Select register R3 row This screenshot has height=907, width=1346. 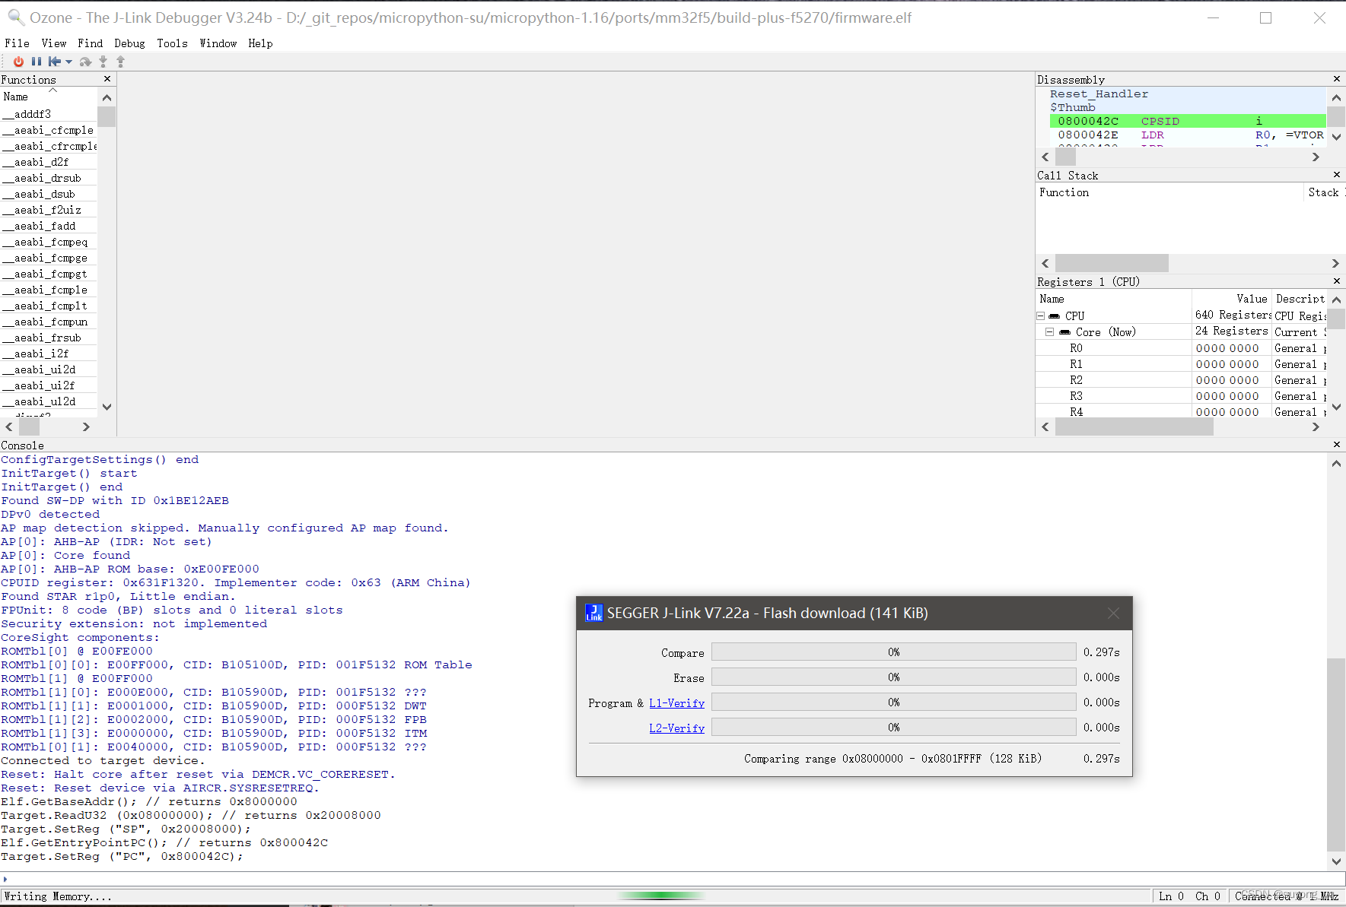[1181, 396]
